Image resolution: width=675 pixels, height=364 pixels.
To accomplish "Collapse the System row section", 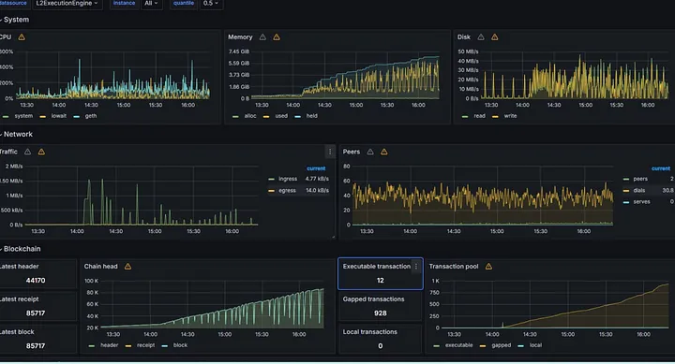I will 15,20.
